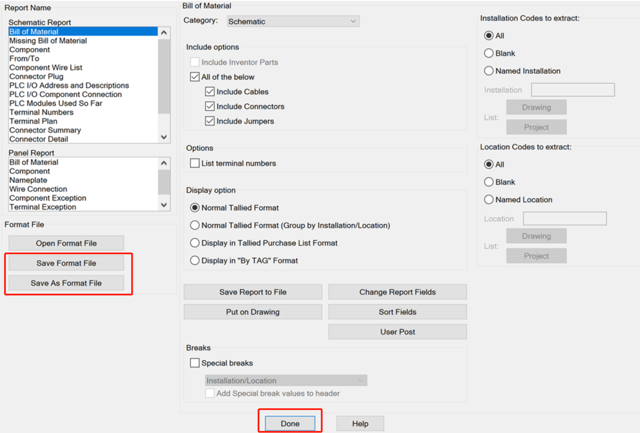Click the Sort Fields button
Viewport: 640px width, 433px height.
click(x=397, y=312)
